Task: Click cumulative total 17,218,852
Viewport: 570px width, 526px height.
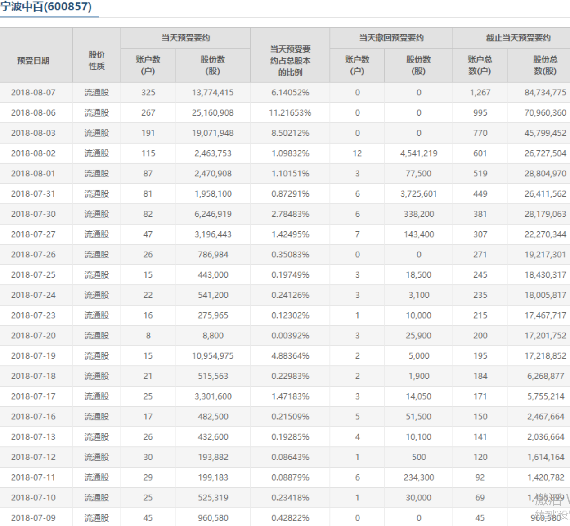Action: click(545, 356)
